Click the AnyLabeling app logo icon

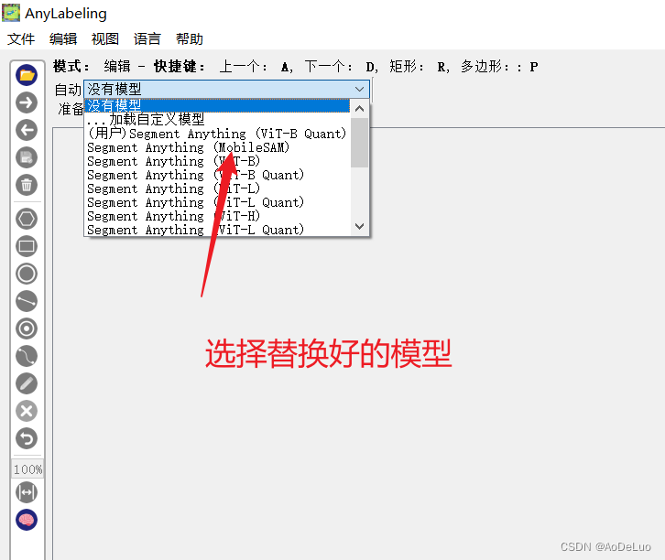(x=11, y=13)
